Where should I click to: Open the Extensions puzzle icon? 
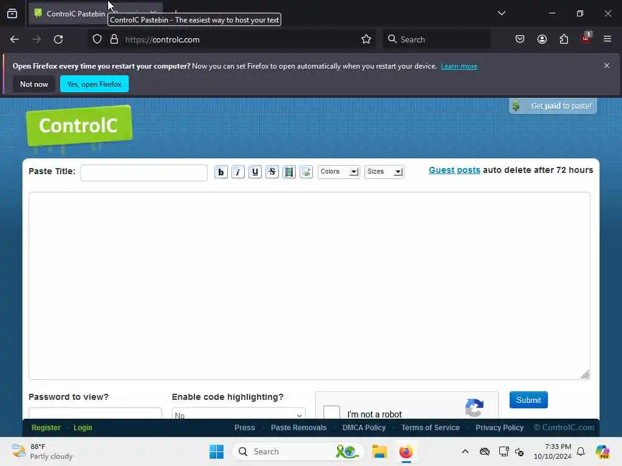(564, 39)
